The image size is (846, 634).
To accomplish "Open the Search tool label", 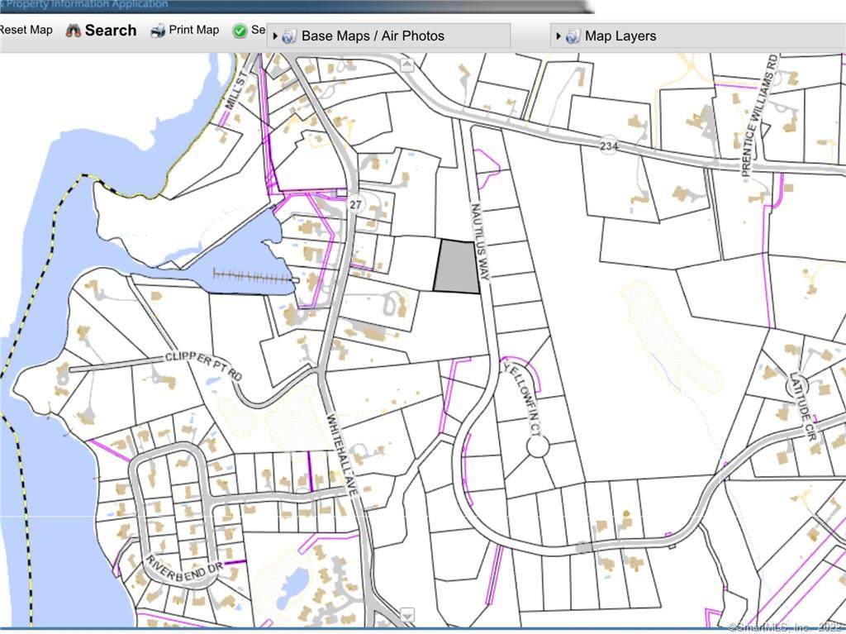I will (111, 31).
